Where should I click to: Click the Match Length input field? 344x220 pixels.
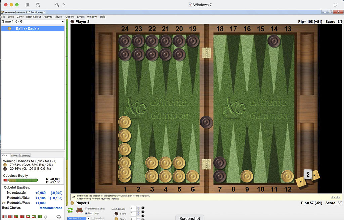(x=133, y=208)
